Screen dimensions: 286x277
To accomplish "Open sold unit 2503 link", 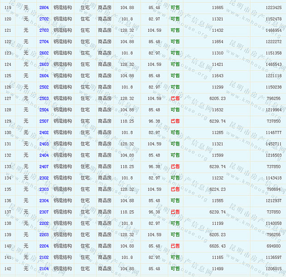I will (x=44, y=98).
